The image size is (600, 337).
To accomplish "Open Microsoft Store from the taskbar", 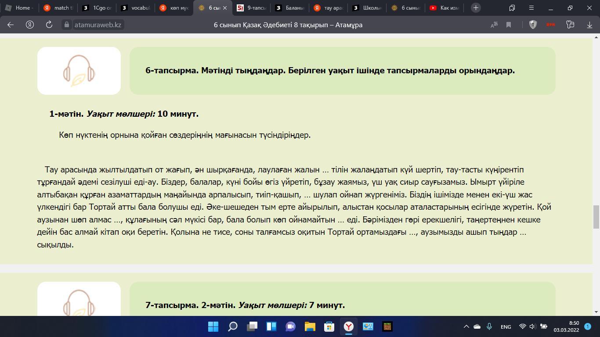I will pyautogui.click(x=329, y=326).
